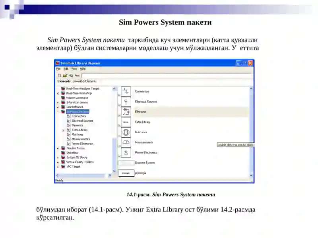The height and width of the screenshot is (238, 318).
Task: Click the Report Generator library icon
Action: click(63, 98)
